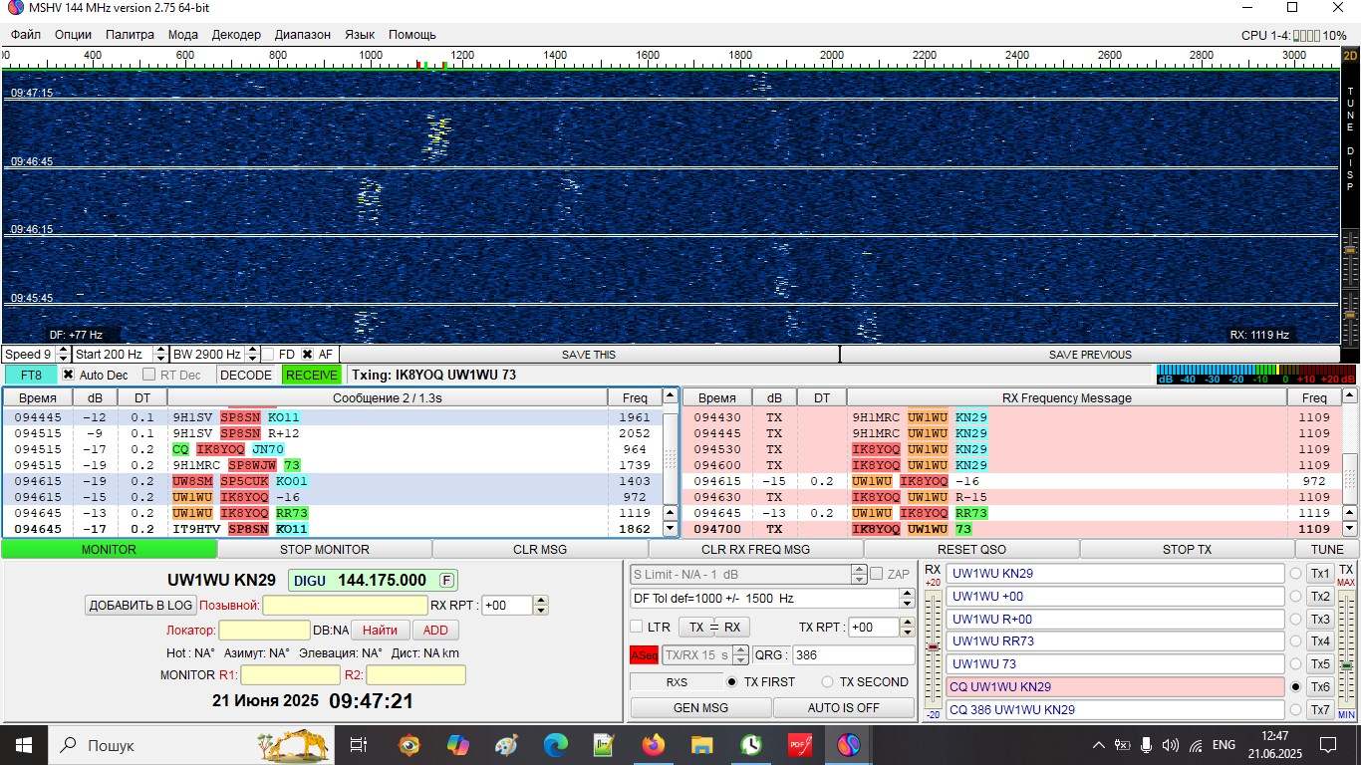Adjust the TX power slider
This screenshot has width=1361, height=765.
[1346, 665]
